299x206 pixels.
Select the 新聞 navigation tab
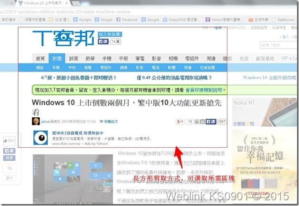[57, 58]
